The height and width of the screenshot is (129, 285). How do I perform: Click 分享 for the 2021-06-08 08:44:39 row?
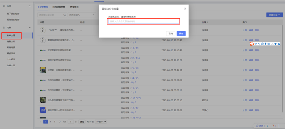pos(244,70)
